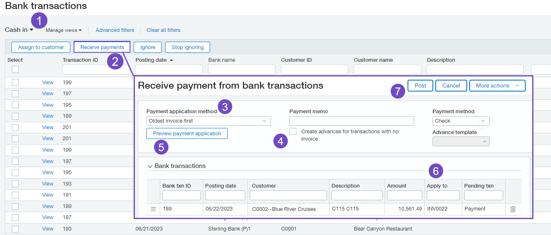Open the Advance template dropdown
This screenshot has width=551, height=235.
pos(461,141)
